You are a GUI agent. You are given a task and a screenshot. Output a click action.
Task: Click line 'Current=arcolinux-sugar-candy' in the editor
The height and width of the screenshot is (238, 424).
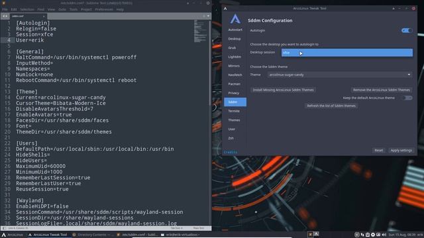(60, 97)
